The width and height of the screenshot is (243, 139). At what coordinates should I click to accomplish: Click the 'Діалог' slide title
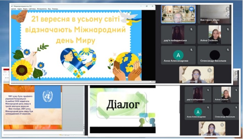123,105
